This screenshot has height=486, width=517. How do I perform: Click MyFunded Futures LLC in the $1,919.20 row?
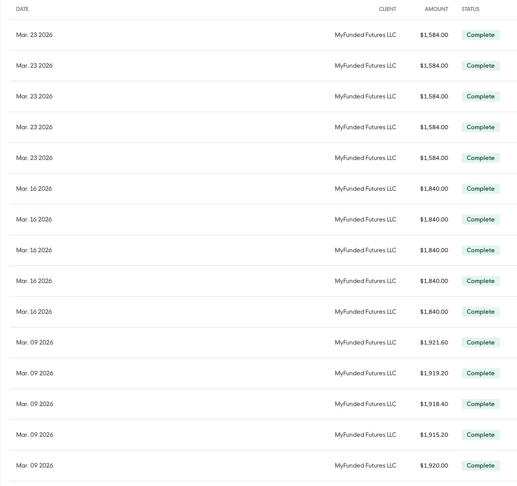click(x=365, y=373)
